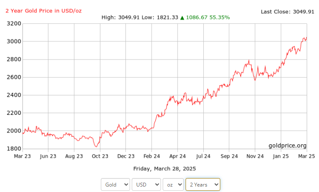Open the USD currency dropdown

click(x=146, y=184)
